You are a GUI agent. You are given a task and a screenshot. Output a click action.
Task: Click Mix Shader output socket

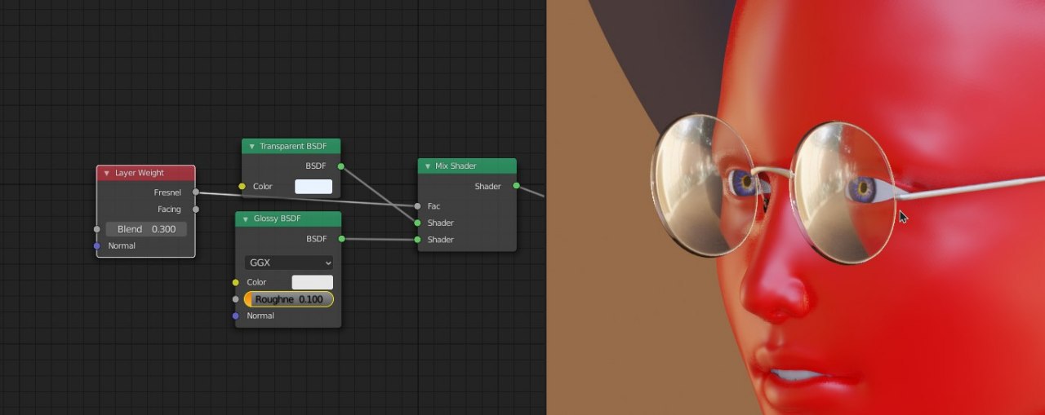tap(516, 186)
